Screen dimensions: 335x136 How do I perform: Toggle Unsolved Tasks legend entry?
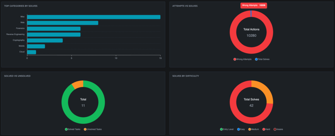click(95, 129)
